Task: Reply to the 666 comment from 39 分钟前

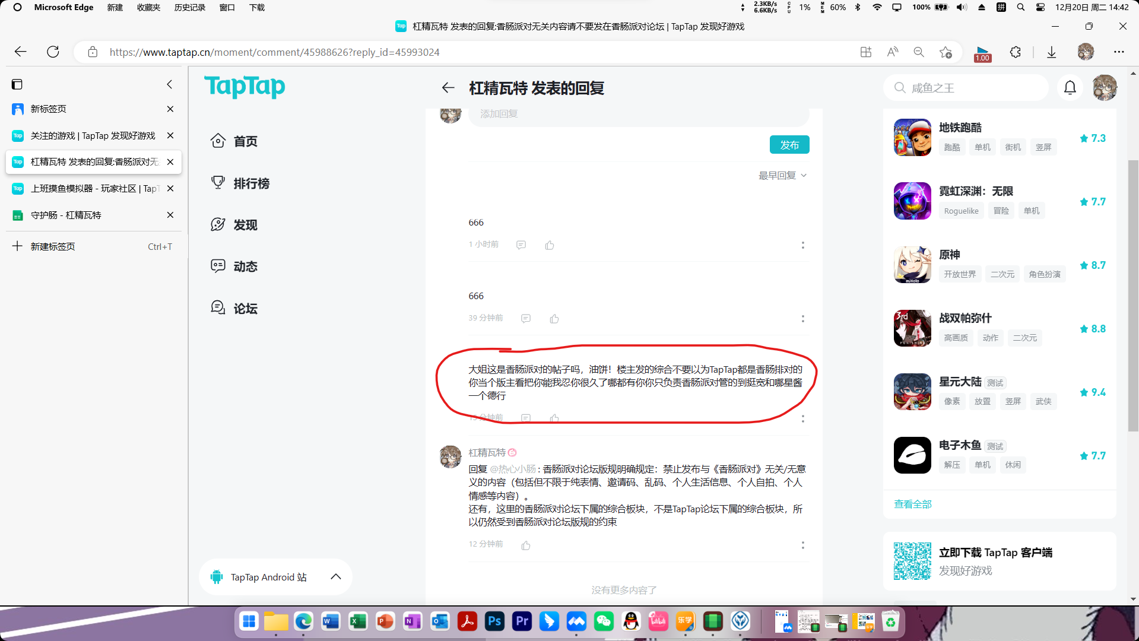Action: (526, 319)
